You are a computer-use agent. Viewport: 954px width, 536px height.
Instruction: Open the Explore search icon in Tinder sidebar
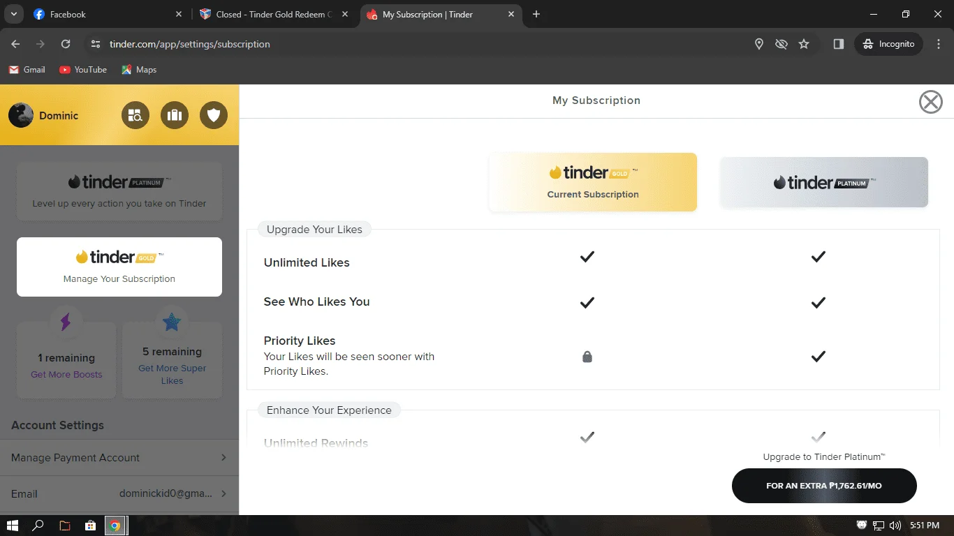[135, 115]
